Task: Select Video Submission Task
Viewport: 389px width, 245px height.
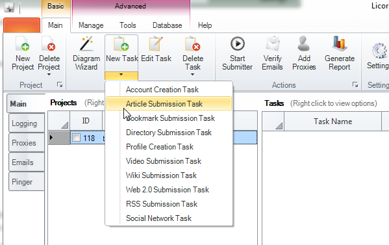Action: click(x=164, y=161)
